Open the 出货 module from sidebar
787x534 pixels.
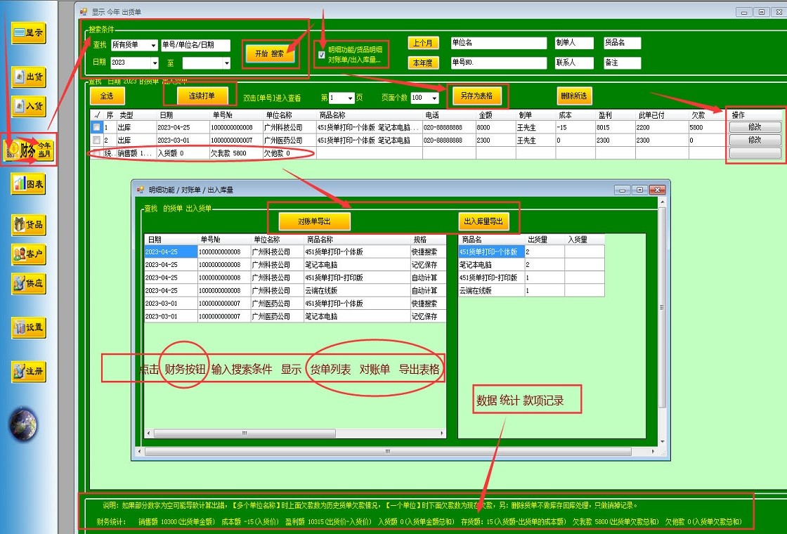pos(28,77)
